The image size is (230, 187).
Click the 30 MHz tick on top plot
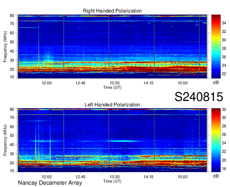[x=12, y=60]
